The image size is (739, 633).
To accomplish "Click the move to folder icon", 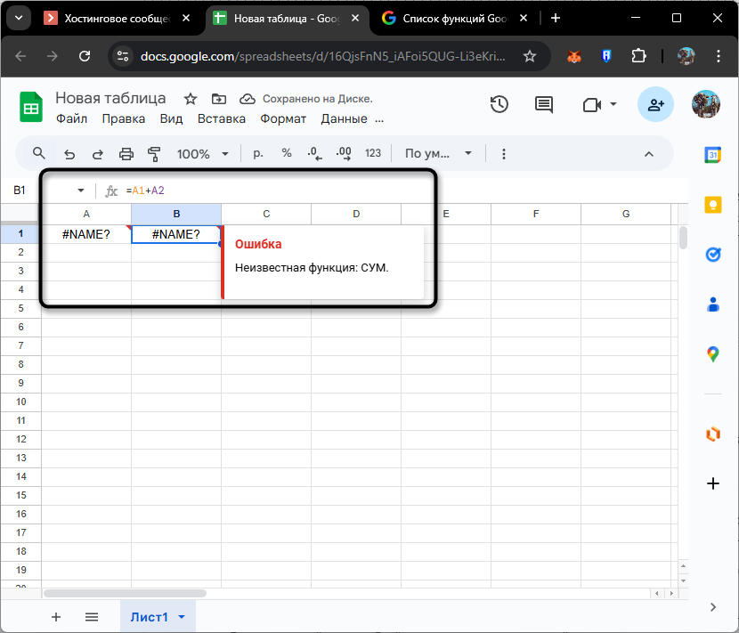I will tap(219, 99).
